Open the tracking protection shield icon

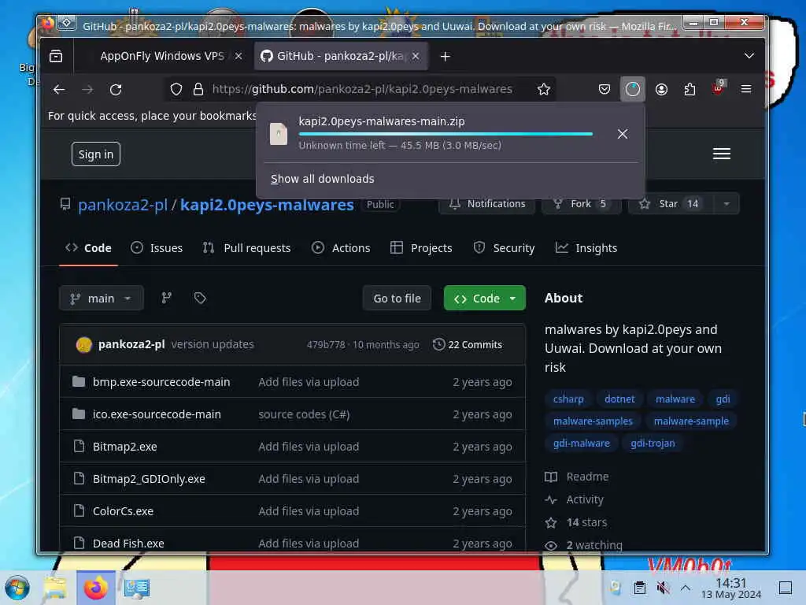click(x=176, y=90)
